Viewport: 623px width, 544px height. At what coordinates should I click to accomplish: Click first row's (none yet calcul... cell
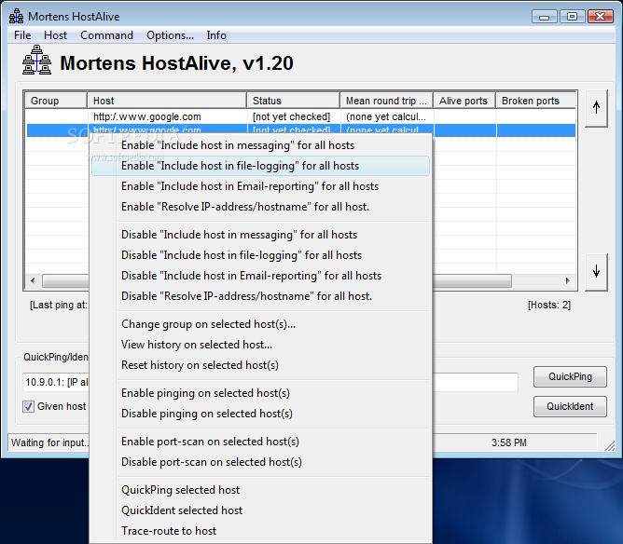click(x=386, y=116)
